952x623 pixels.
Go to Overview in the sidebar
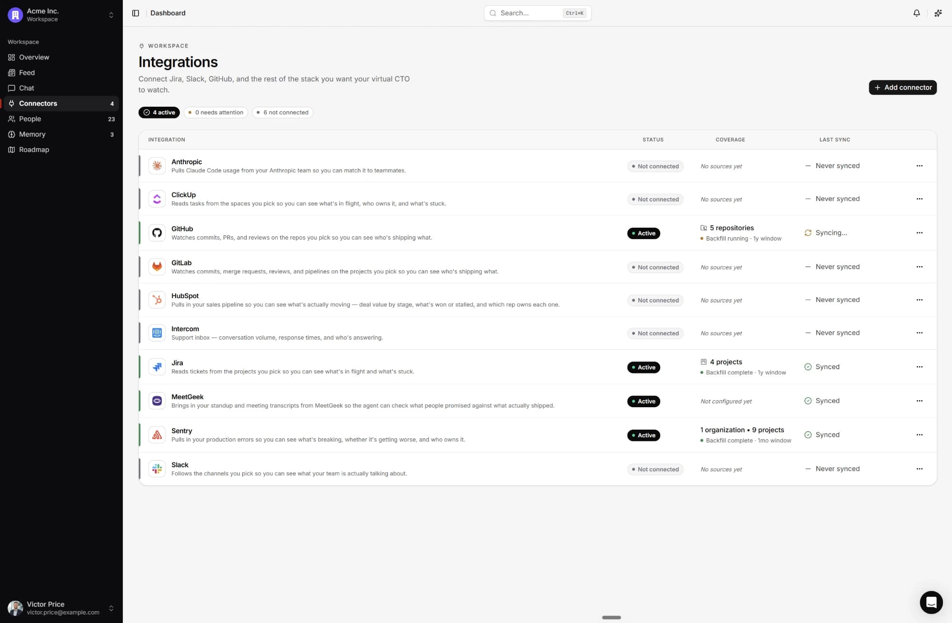click(61, 57)
